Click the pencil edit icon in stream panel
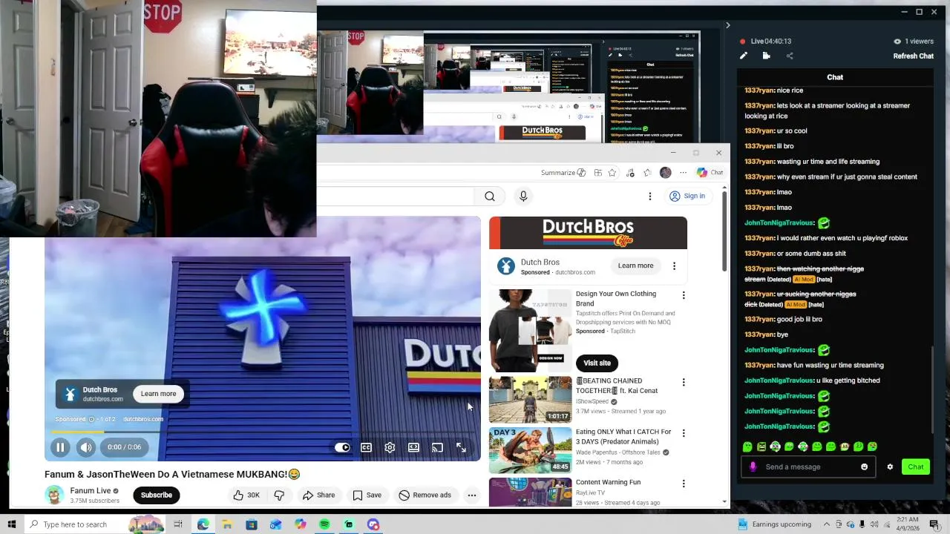 click(744, 56)
